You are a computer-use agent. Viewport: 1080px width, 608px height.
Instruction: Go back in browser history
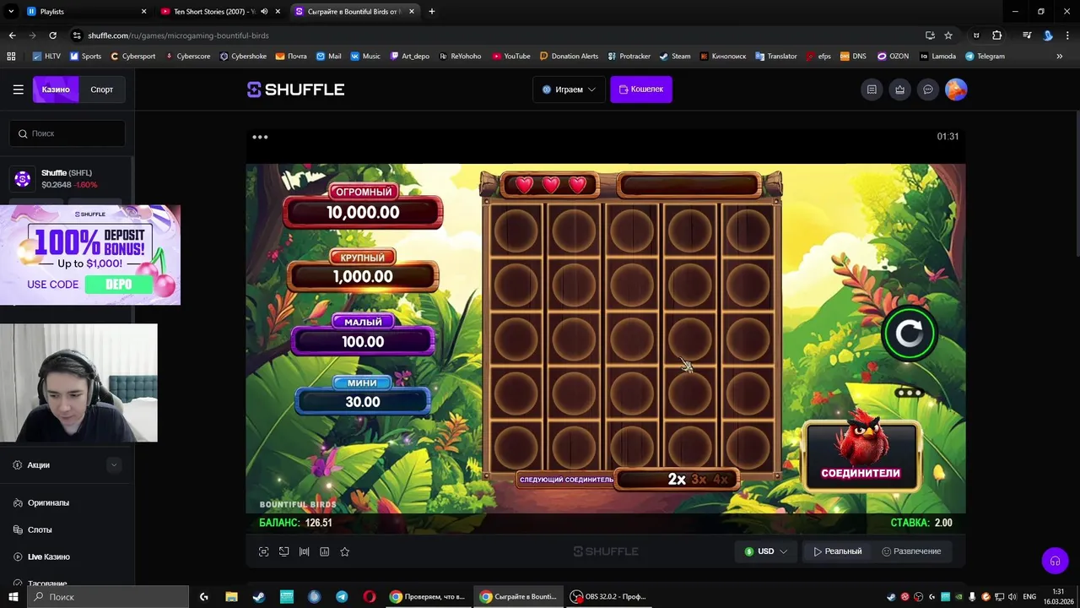click(x=12, y=35)
